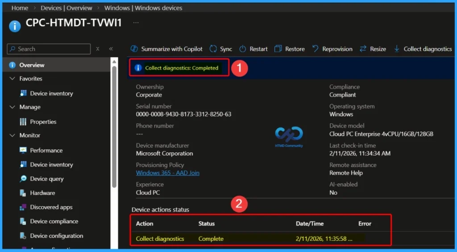This screenshot has height=252, width=457.
Task: Click the sidebar scrollbar up arrow
Action: [x=114, y=61]
